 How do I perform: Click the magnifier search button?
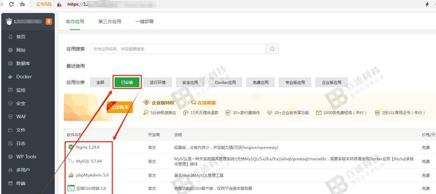point(272,49)
